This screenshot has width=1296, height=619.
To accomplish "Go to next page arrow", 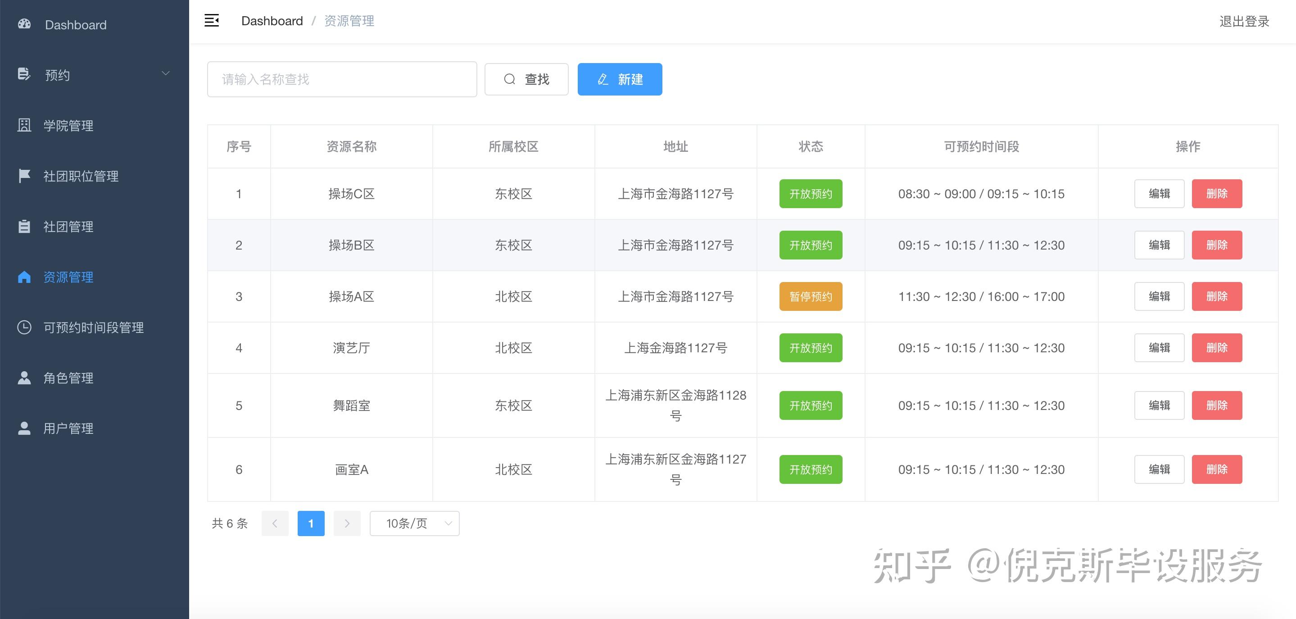I will click(x=347, y=523).
